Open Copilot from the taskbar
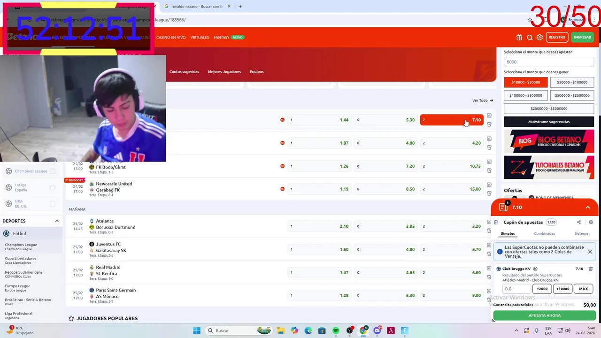Viewport: 601px width, 338px height. coord(294,330)
